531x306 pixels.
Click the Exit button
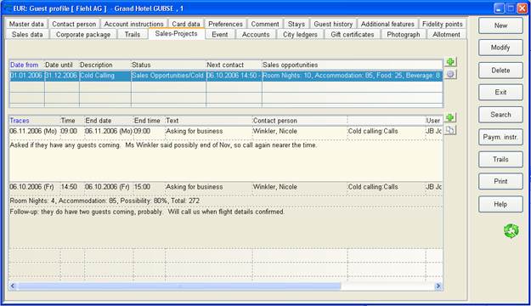click(x=500, y=92)
